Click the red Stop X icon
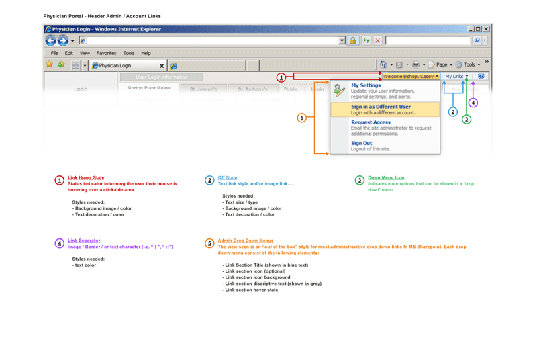Image resolution: width=537 pixels, height=348 pixels. click(378, 41)
